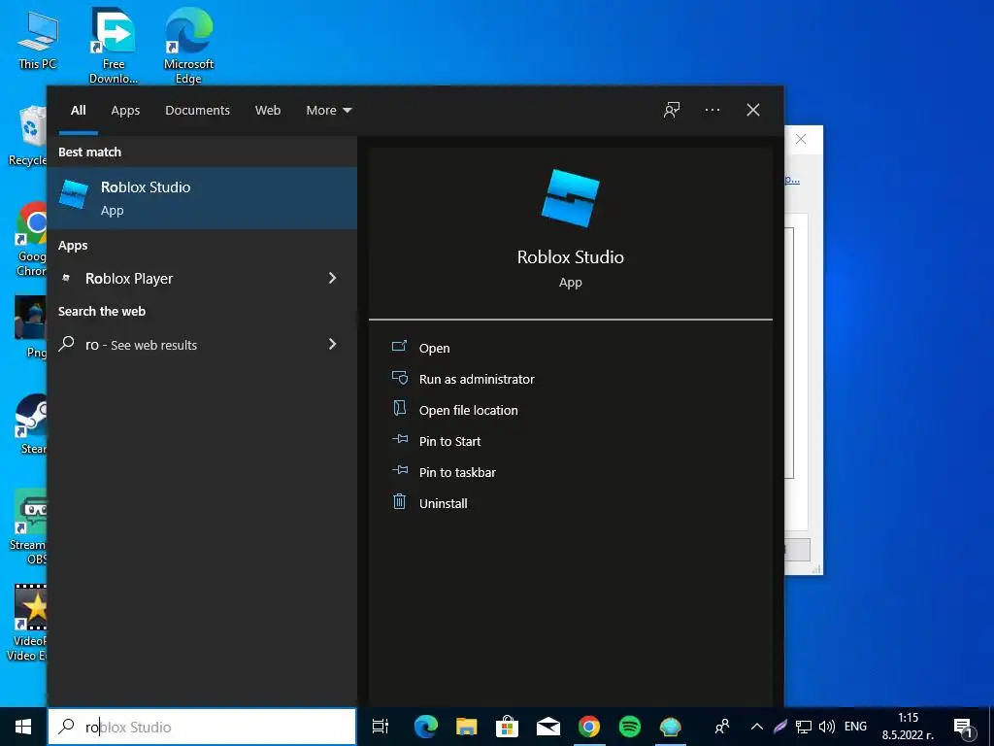Click the VideoPad Video Editor desktop shortcut
This screenshot has width=994, height=746.
point(28,623)
